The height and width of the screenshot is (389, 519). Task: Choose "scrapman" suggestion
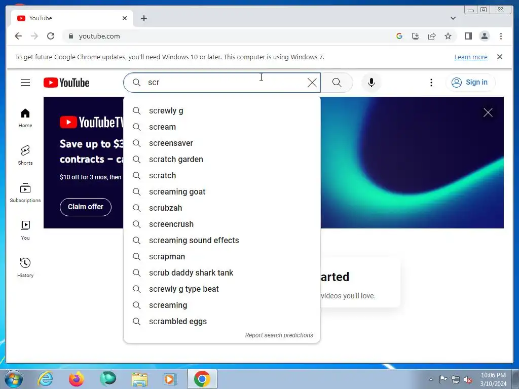point(222,257)
